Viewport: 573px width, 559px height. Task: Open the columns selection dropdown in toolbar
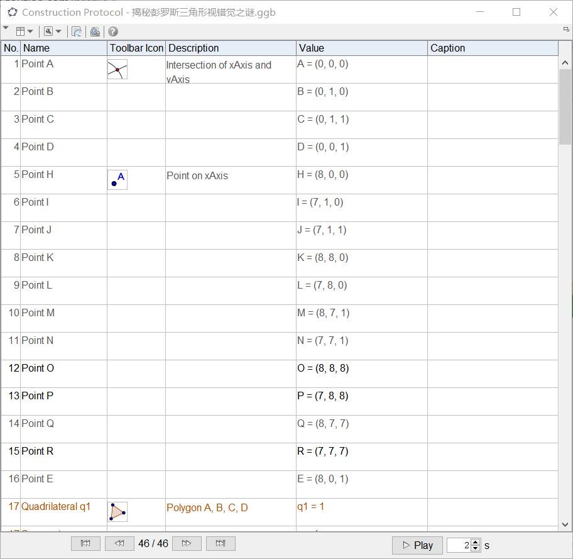pyautogui.click(x=25, y=31)
